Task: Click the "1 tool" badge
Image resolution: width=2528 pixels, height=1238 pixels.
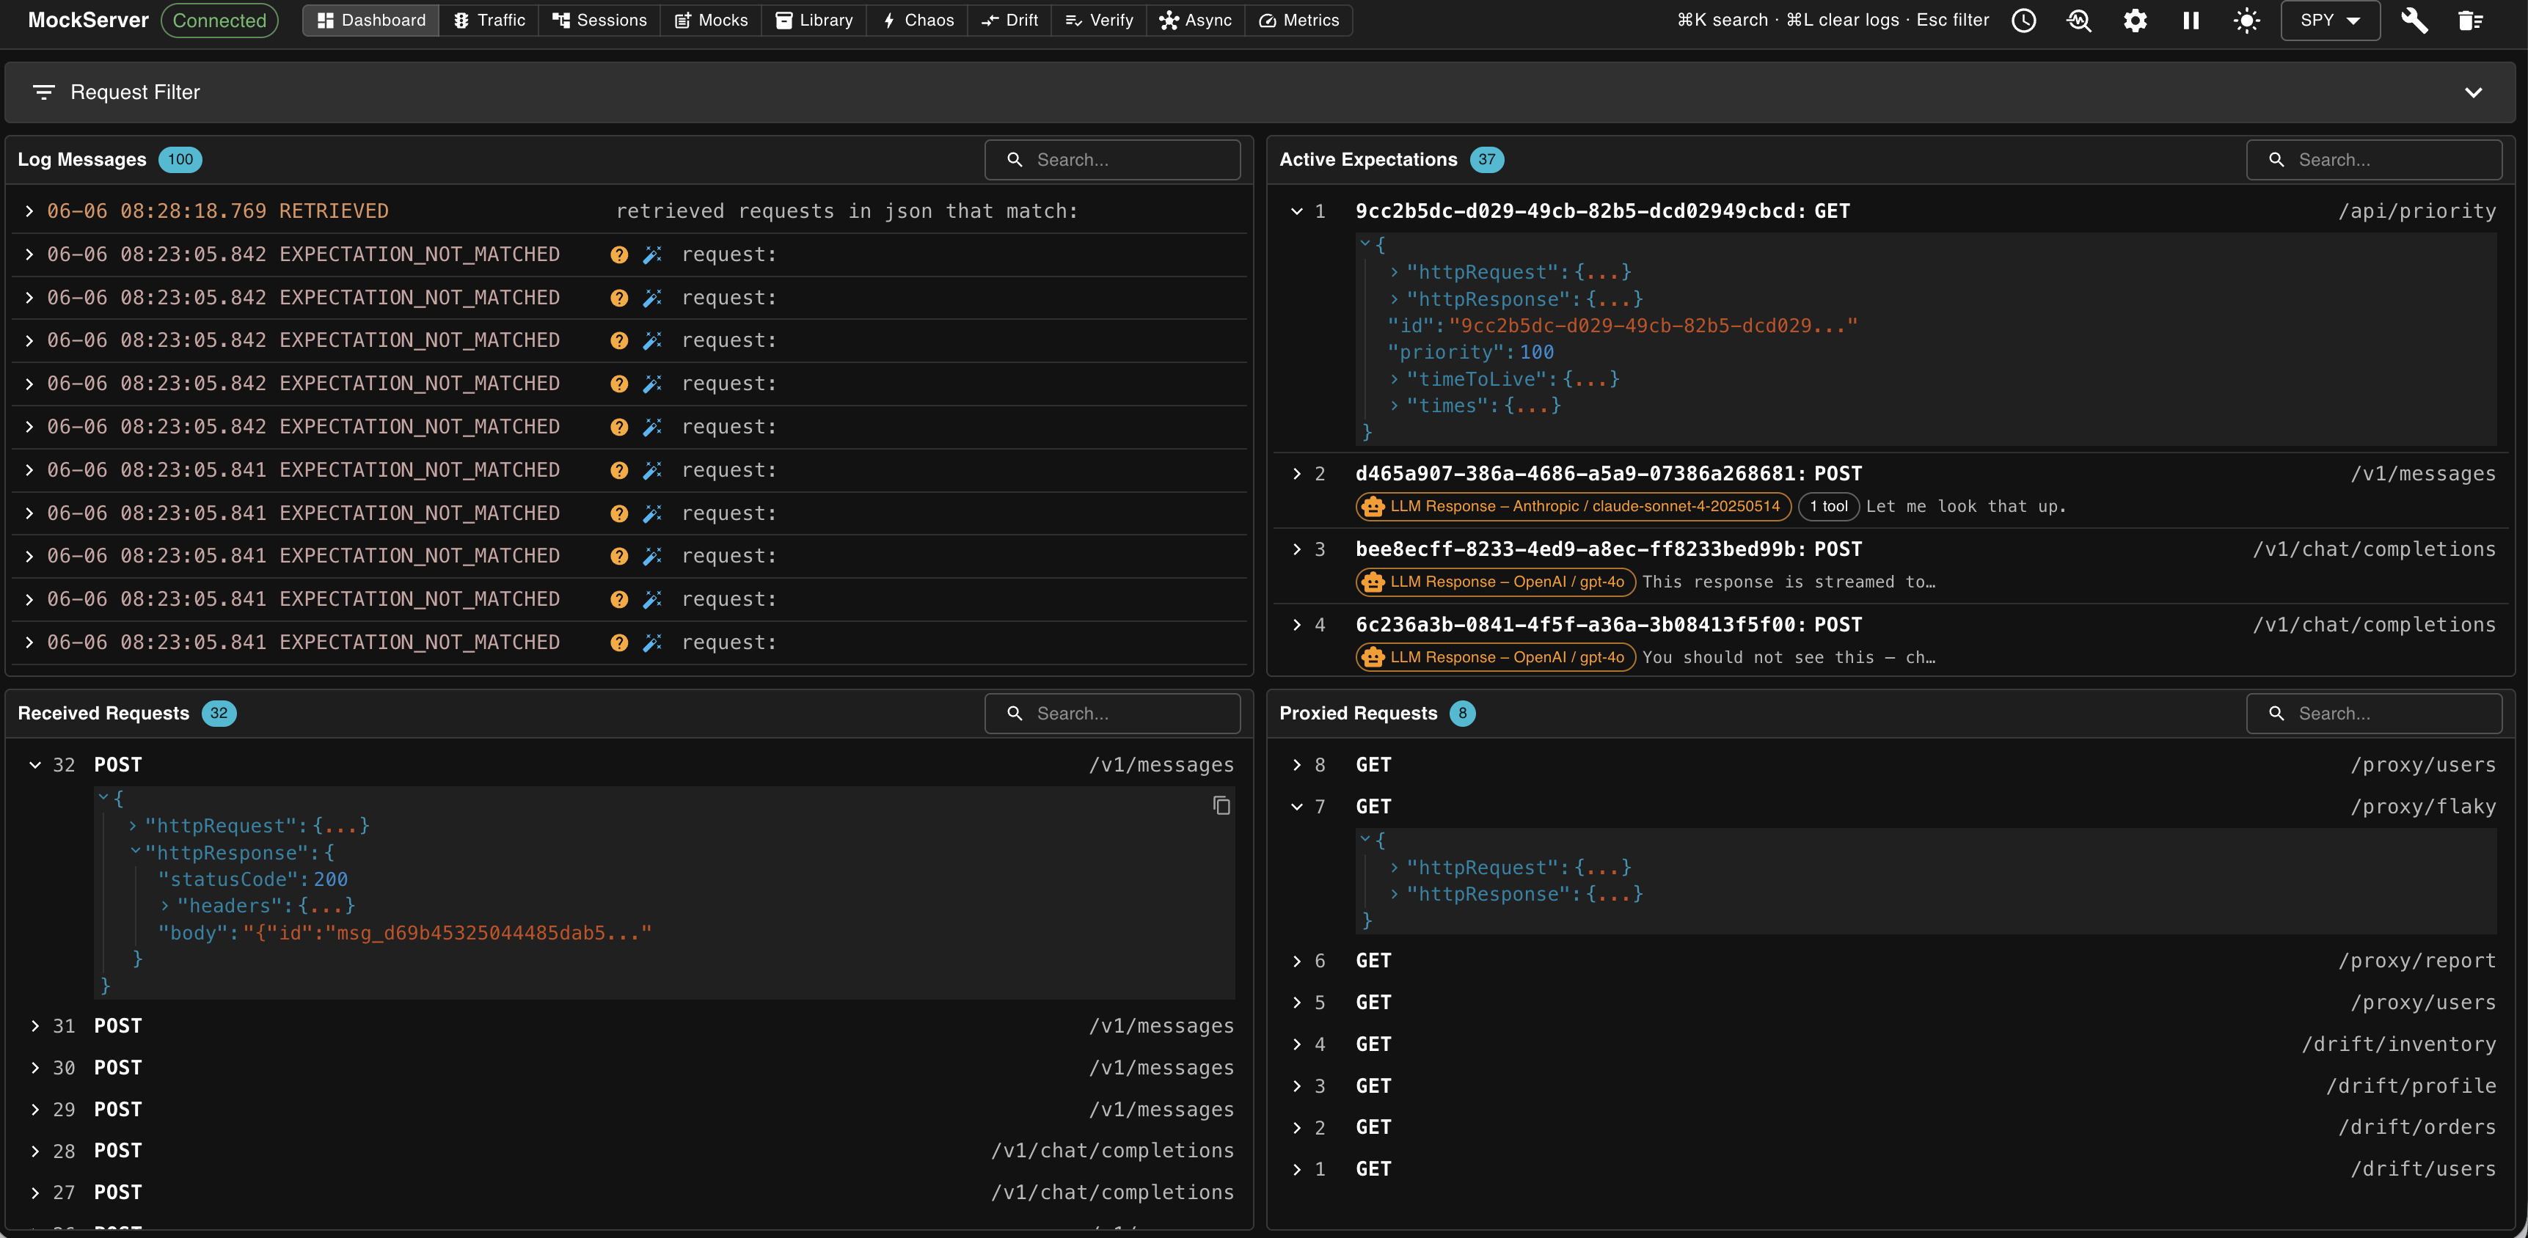Action: pyautogui.click(x=1830, y=508)
